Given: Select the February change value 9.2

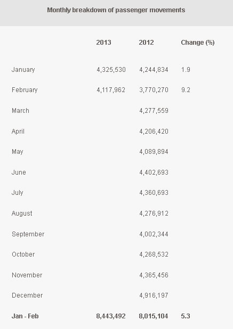Looking at the screenshot, I should coord(186,90).
